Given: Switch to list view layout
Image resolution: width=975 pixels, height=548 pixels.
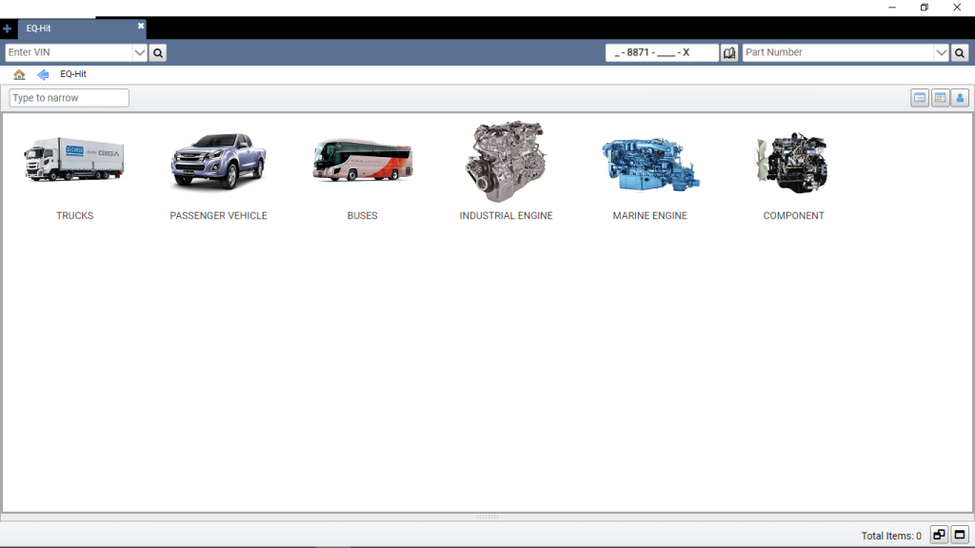Looking at the screenshot, I should click(919, 97).
